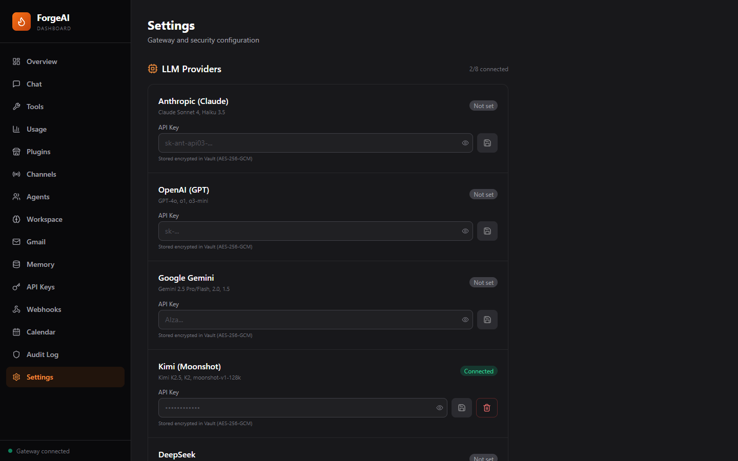Toggle visibility of the Gemini API key
Screen dimensions: 738x461
click(465, 320)
